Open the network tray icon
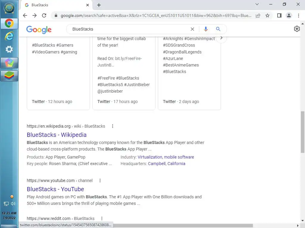305x228 pixels. click(x=6, y=204)
